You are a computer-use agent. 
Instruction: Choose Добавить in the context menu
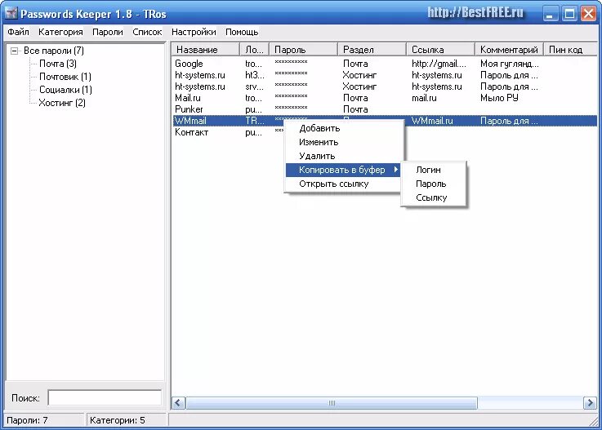point(343,128)
